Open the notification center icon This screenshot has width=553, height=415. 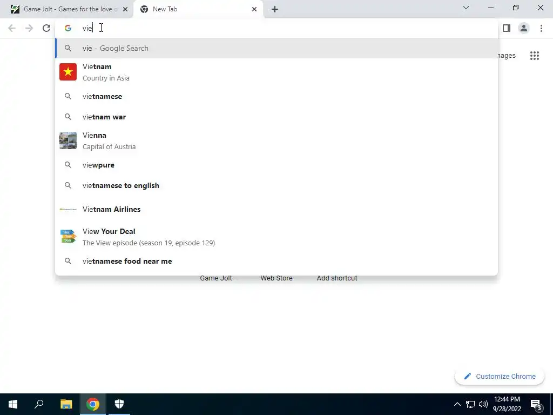click(536, 404)
